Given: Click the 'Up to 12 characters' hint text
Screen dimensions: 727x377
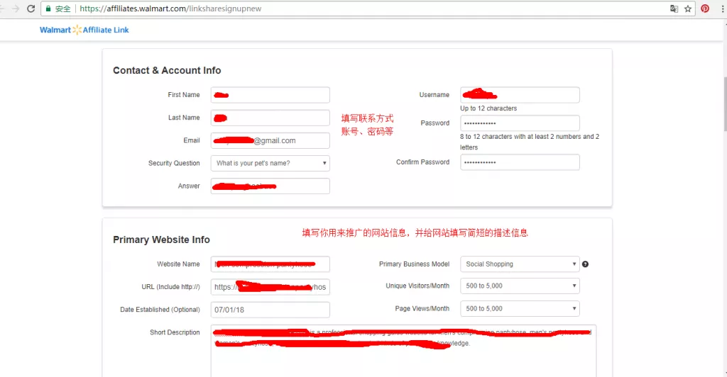Looking at the screenshot, I should (488, 108).
